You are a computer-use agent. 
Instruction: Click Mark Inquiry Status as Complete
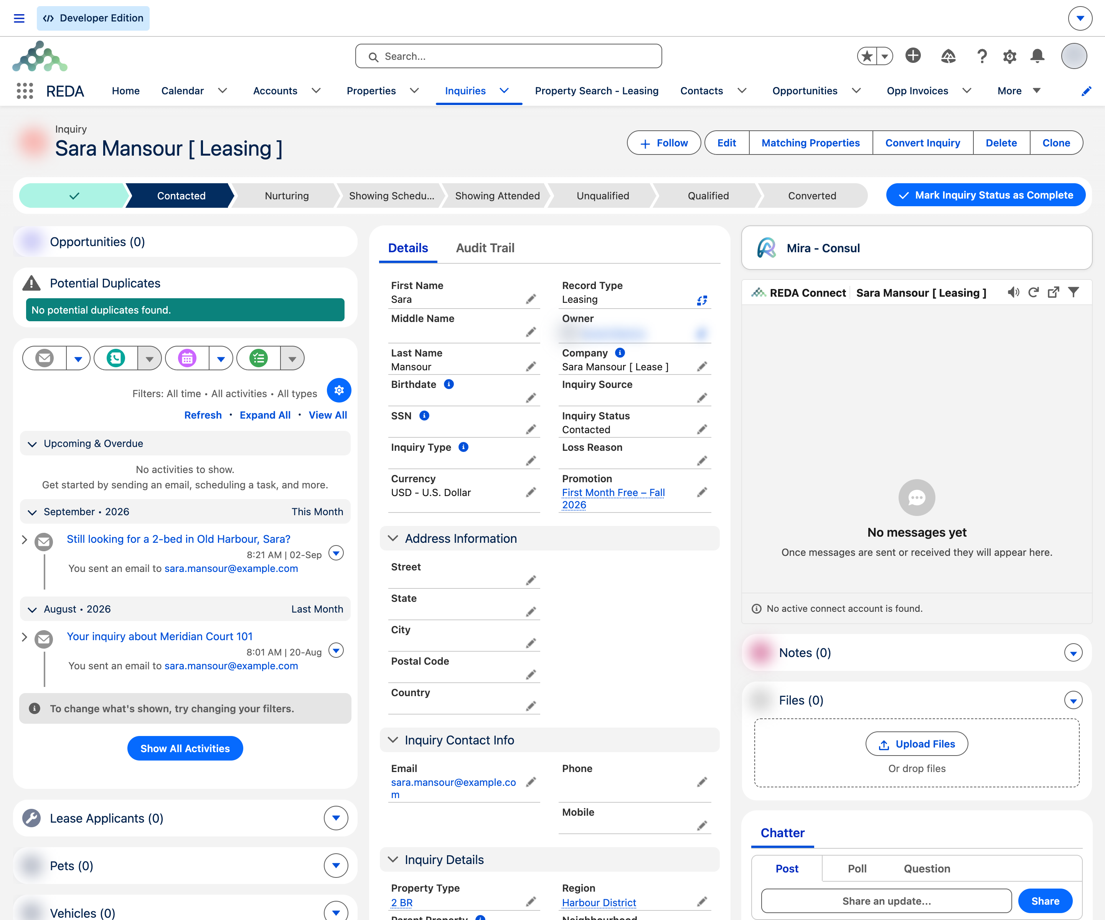pyautogui.click(x=986, y=195)
